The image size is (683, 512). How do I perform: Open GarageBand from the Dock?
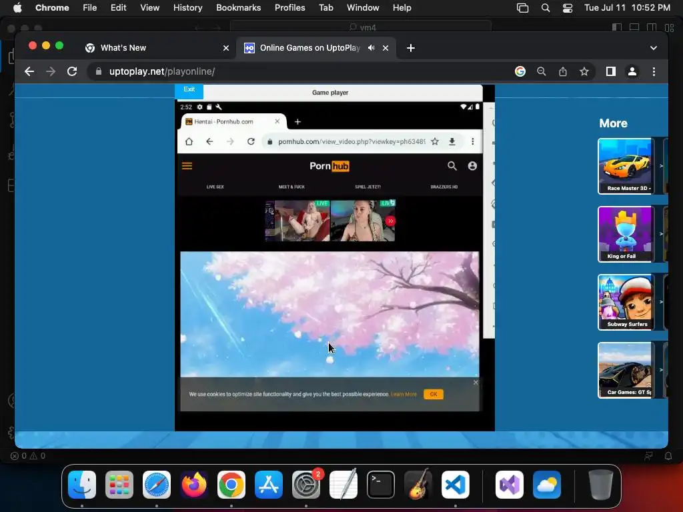(x=418, y=484)
